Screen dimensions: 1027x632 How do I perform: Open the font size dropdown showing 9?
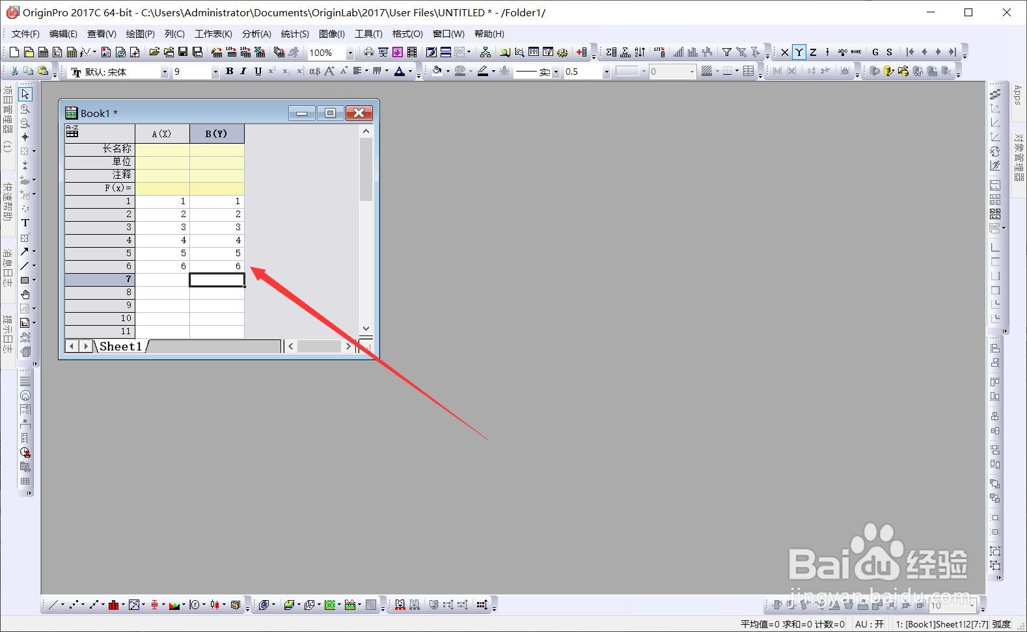tap(215, 72)
